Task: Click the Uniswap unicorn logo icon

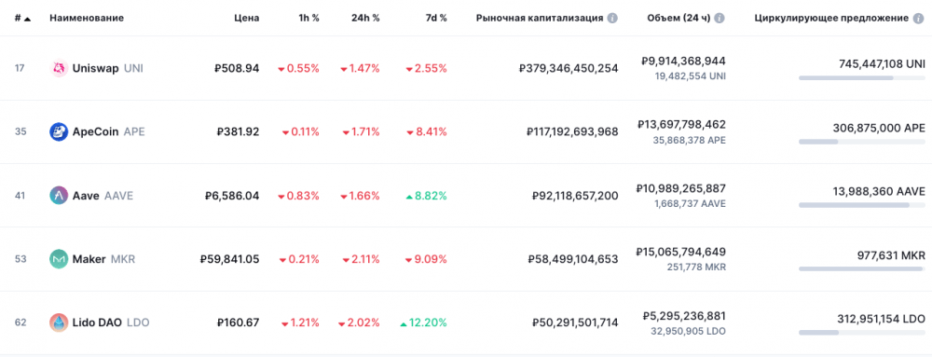Action: click(x=59, y=69)
